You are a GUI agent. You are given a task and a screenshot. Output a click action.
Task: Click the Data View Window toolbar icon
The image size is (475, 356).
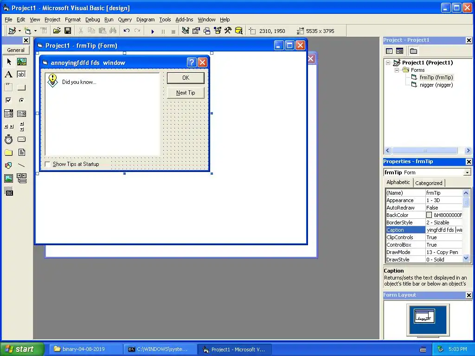tap(239, 31)
